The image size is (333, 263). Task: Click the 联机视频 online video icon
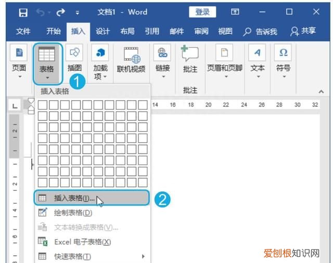click(x=132, y=55)
